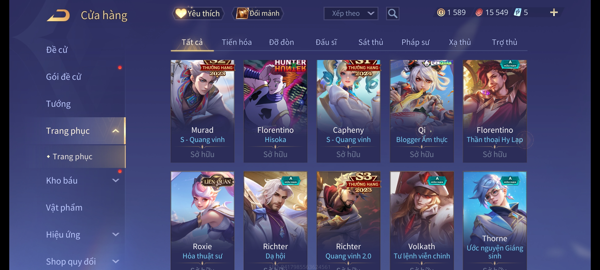Viewport: 600px width, 270px height.
Task: Go to Gói đề cử menu
Action: click(x=64, y=77)
